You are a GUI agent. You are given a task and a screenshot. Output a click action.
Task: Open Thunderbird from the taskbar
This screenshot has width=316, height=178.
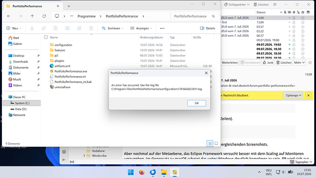coord(153,172)
